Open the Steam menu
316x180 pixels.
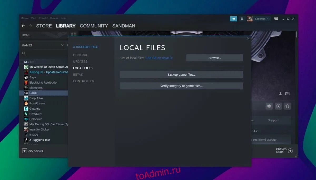25,18
